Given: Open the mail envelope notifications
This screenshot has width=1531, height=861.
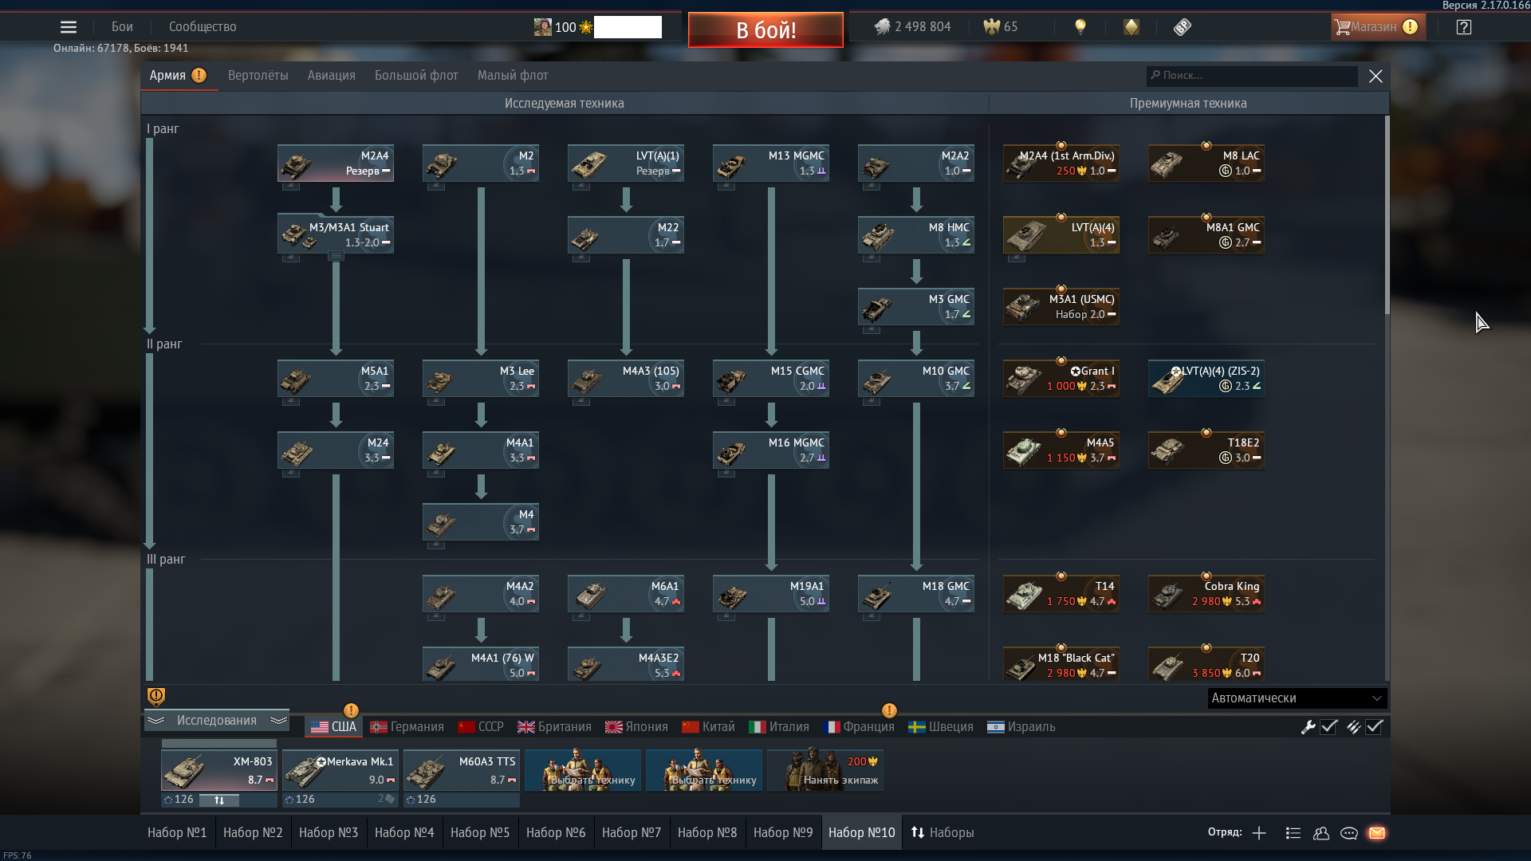Looking at the screenshot, I should [1377, 833].
